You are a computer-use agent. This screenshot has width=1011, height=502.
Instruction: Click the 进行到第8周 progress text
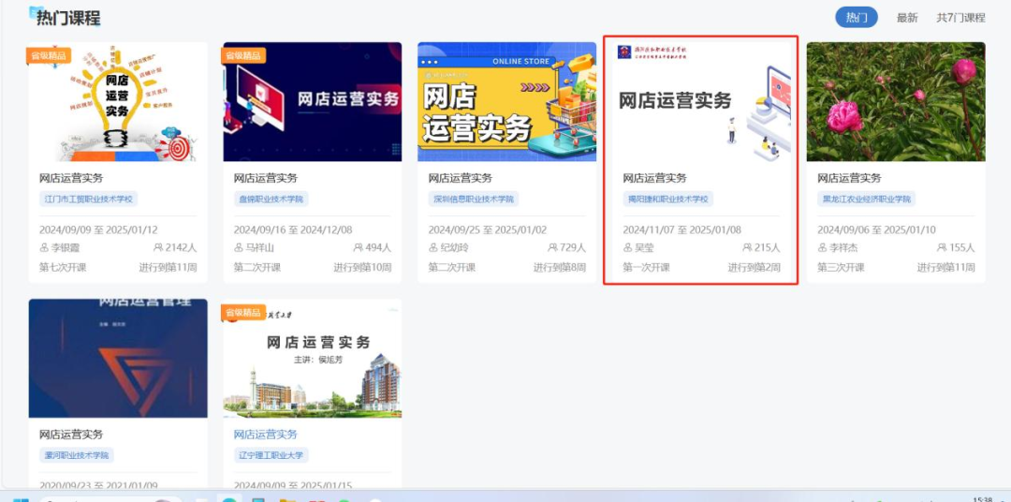[559, 267]
